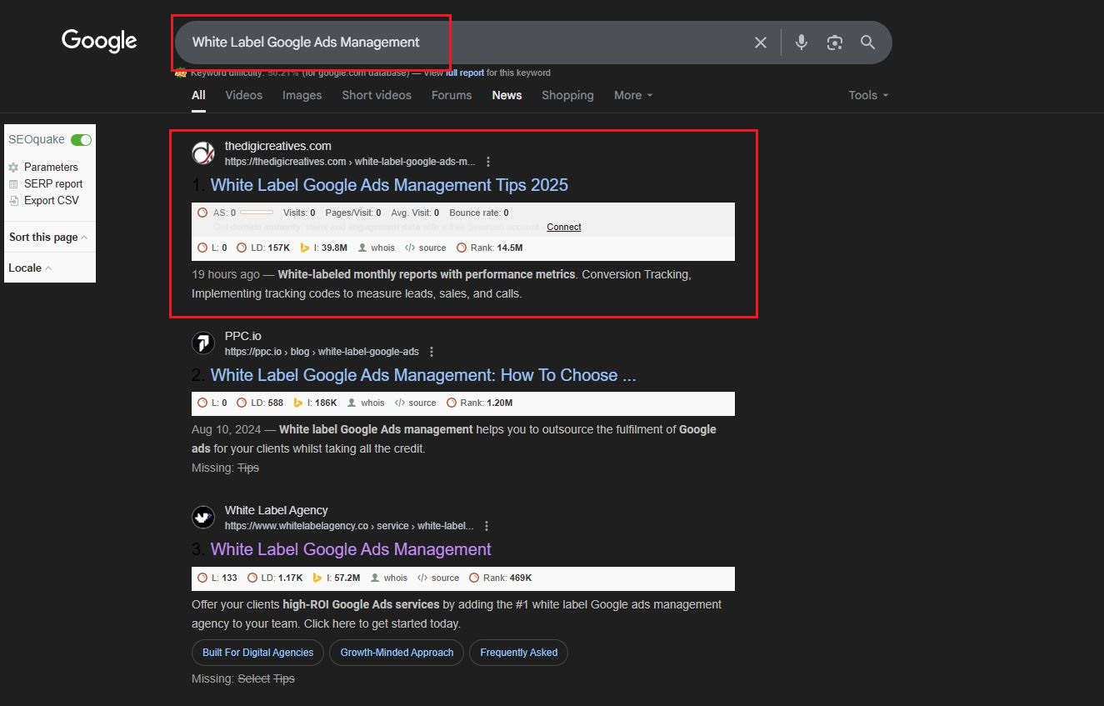Screen dimensions: 1104x706
Task: Open Google Lens image search icon
Action: tap(834, 43)
